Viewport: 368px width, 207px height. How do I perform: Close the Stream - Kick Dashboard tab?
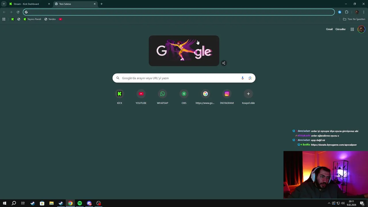[49, 4]
